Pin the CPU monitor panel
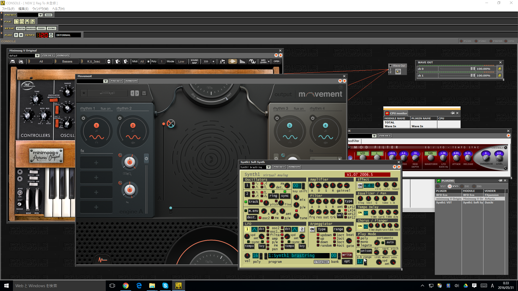This screenshot has height=291, width=518. [452, 113]
